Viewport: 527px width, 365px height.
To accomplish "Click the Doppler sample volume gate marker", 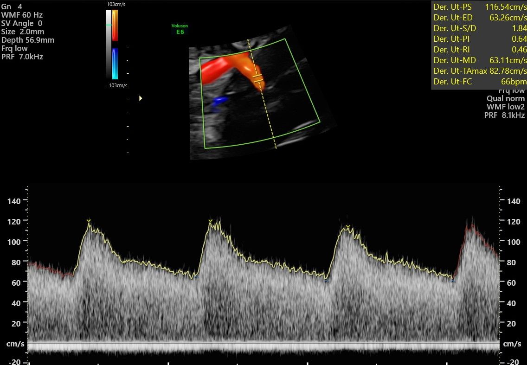I will (x=258, y=78).
